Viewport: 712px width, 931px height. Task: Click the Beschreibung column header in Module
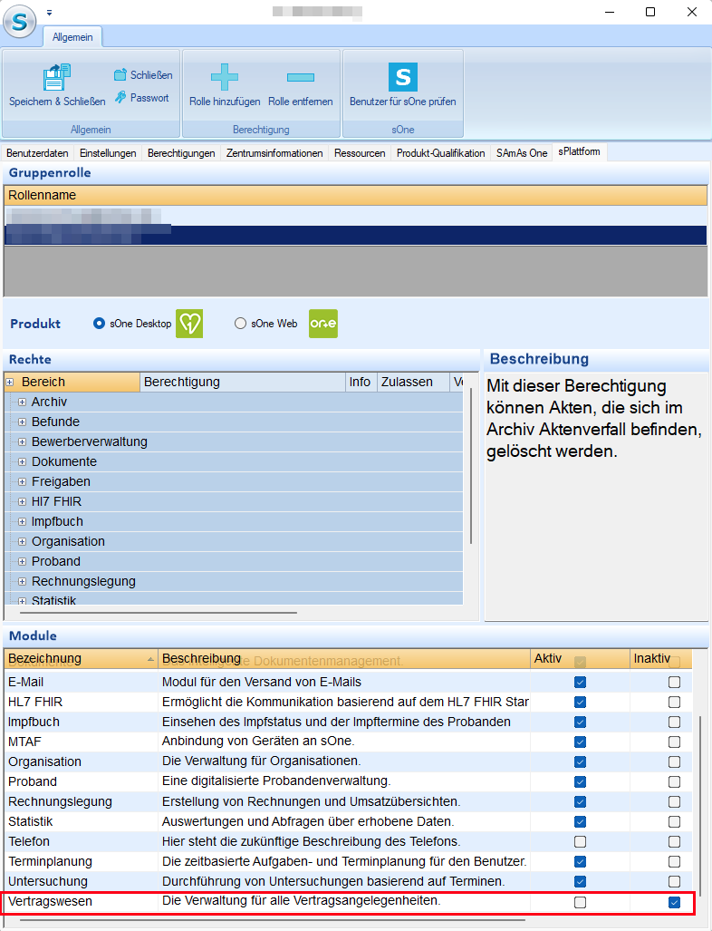[x=344, y=658]
